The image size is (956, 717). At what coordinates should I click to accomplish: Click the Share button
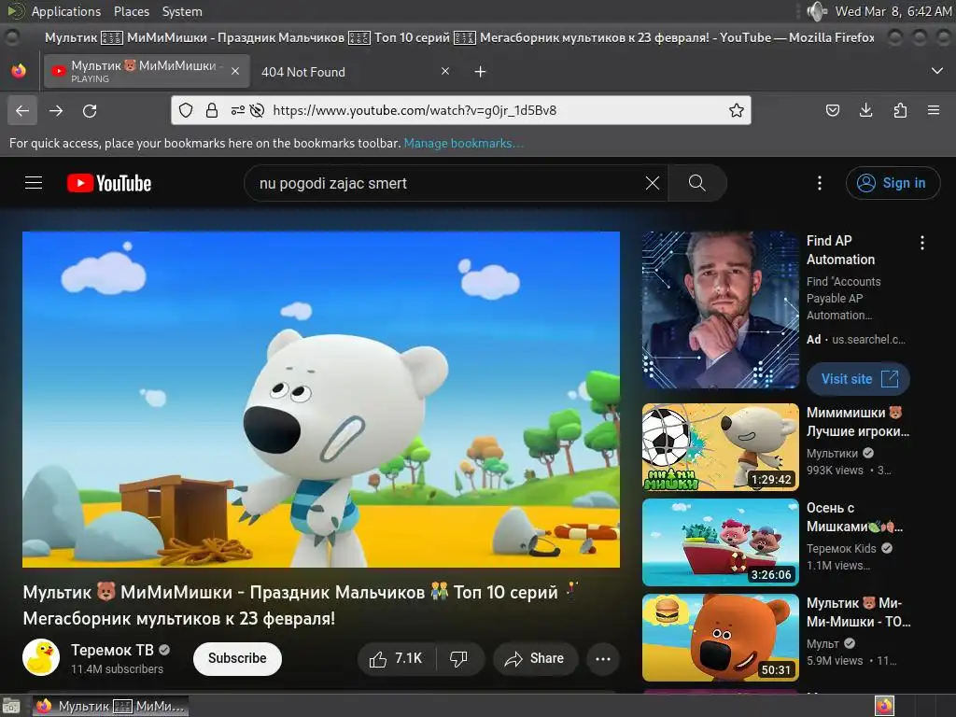click(x=535, y=658)
